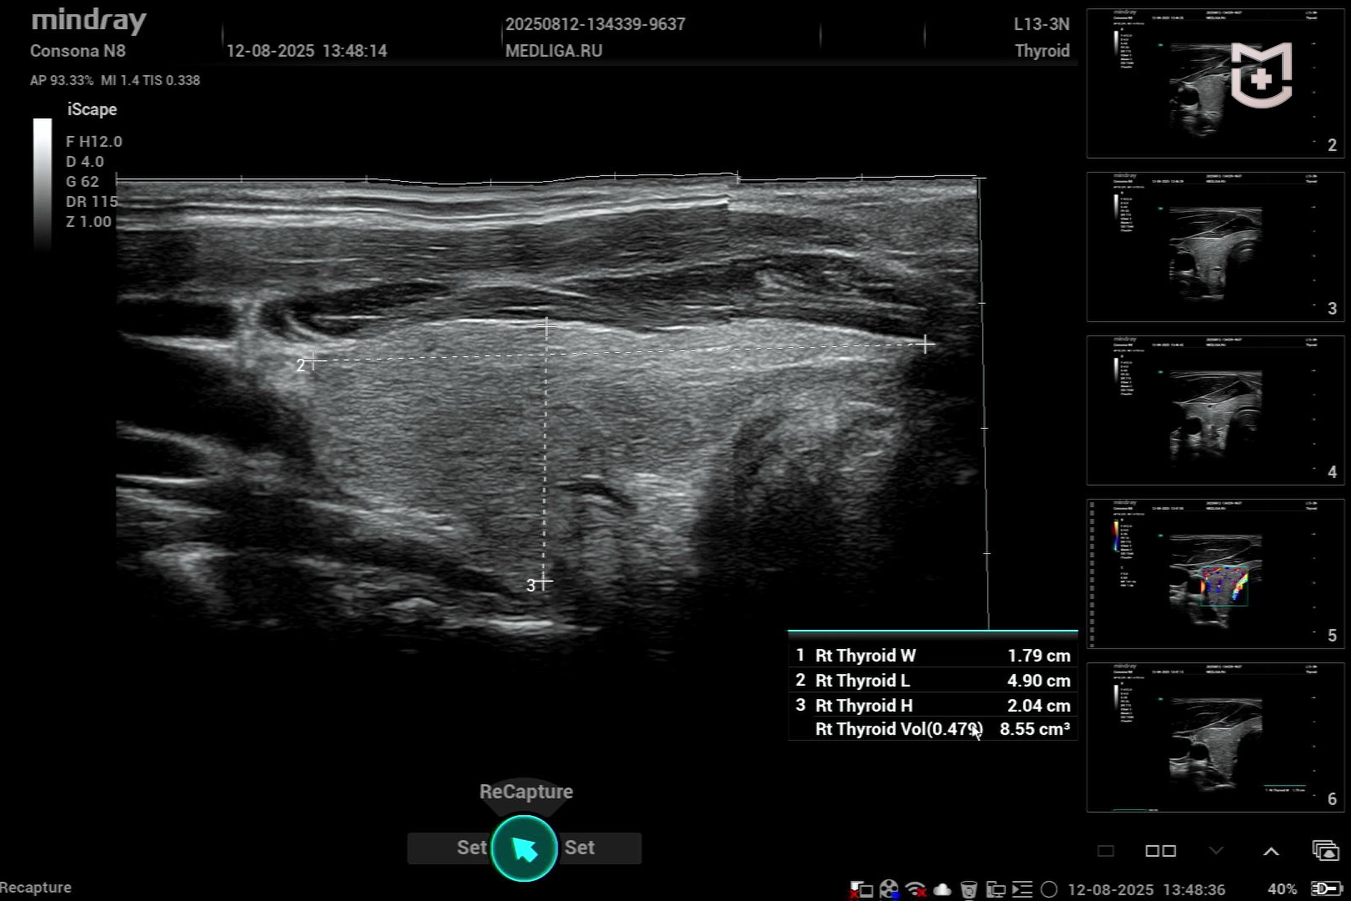Open the cloud storage status icon
1351x901 pixels.
942,890
